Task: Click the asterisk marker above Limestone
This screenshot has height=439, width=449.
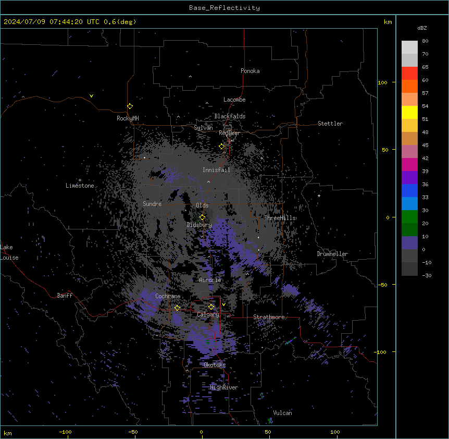Action: [x=80, y=180]
